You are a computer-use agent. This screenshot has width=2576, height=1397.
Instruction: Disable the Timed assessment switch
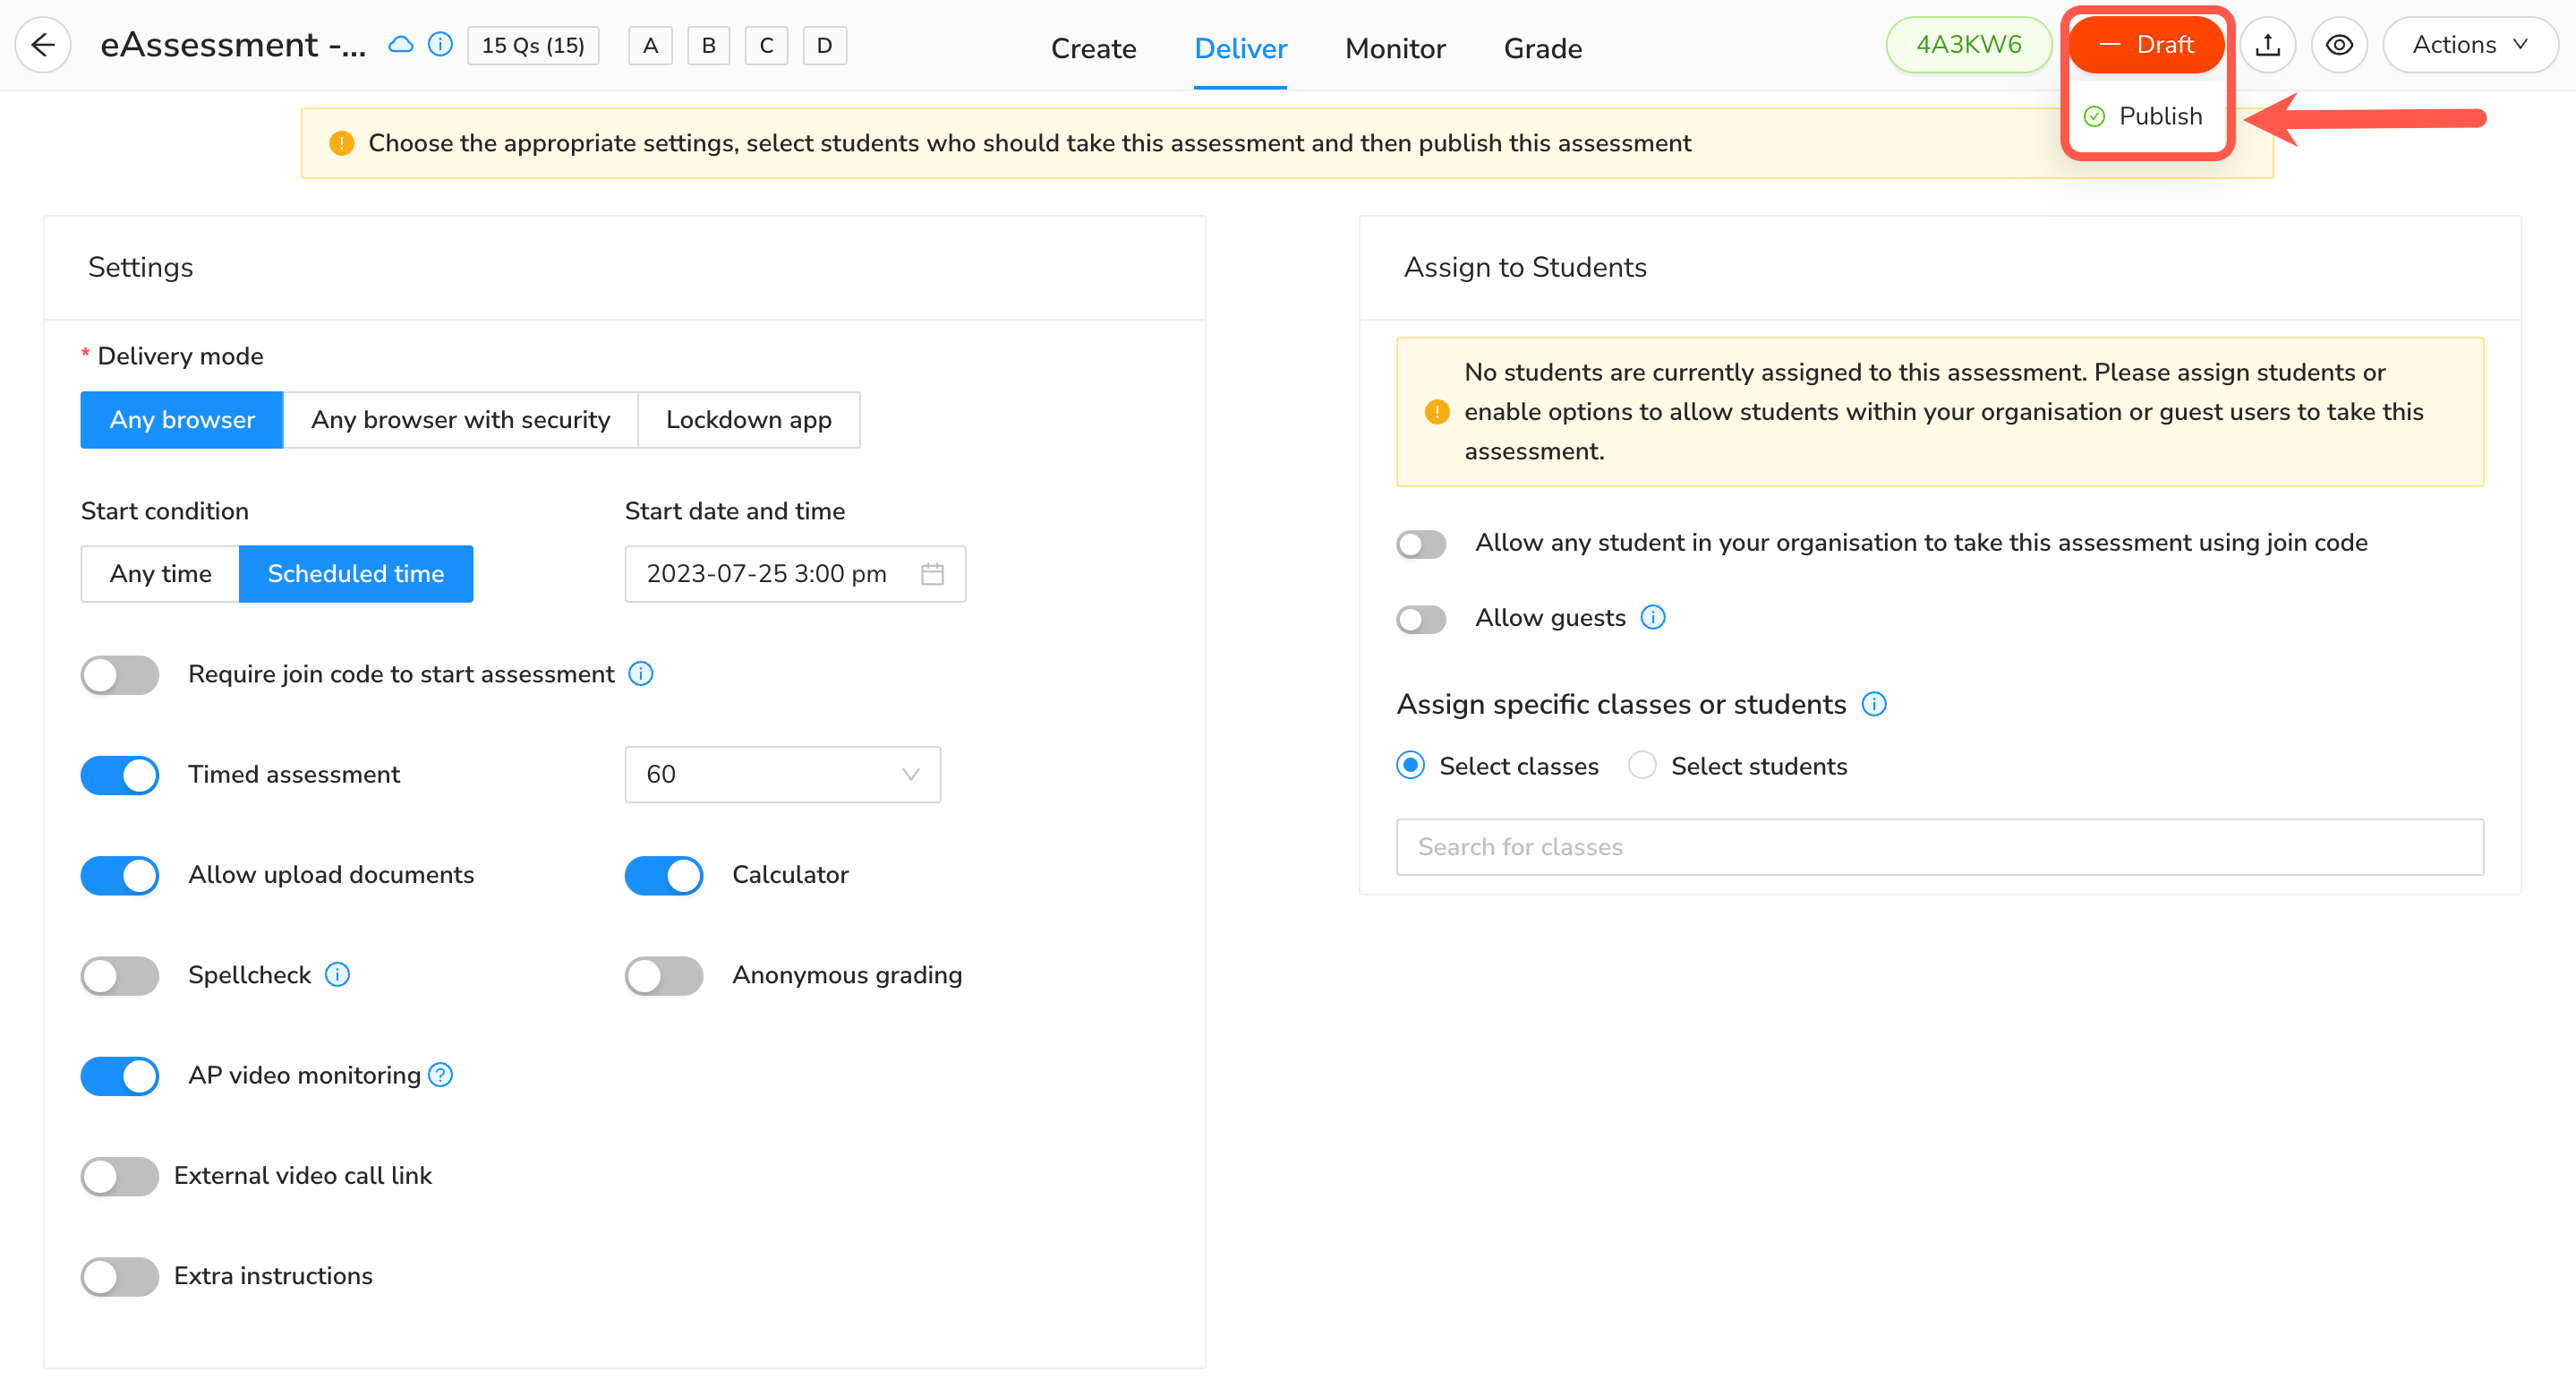pos(120,775)
